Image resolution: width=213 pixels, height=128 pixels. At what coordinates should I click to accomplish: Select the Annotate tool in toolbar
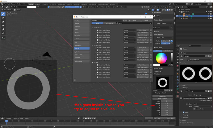[x=3, y=38]
